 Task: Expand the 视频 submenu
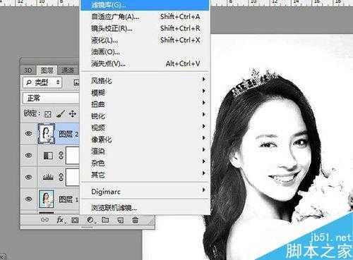145,128
